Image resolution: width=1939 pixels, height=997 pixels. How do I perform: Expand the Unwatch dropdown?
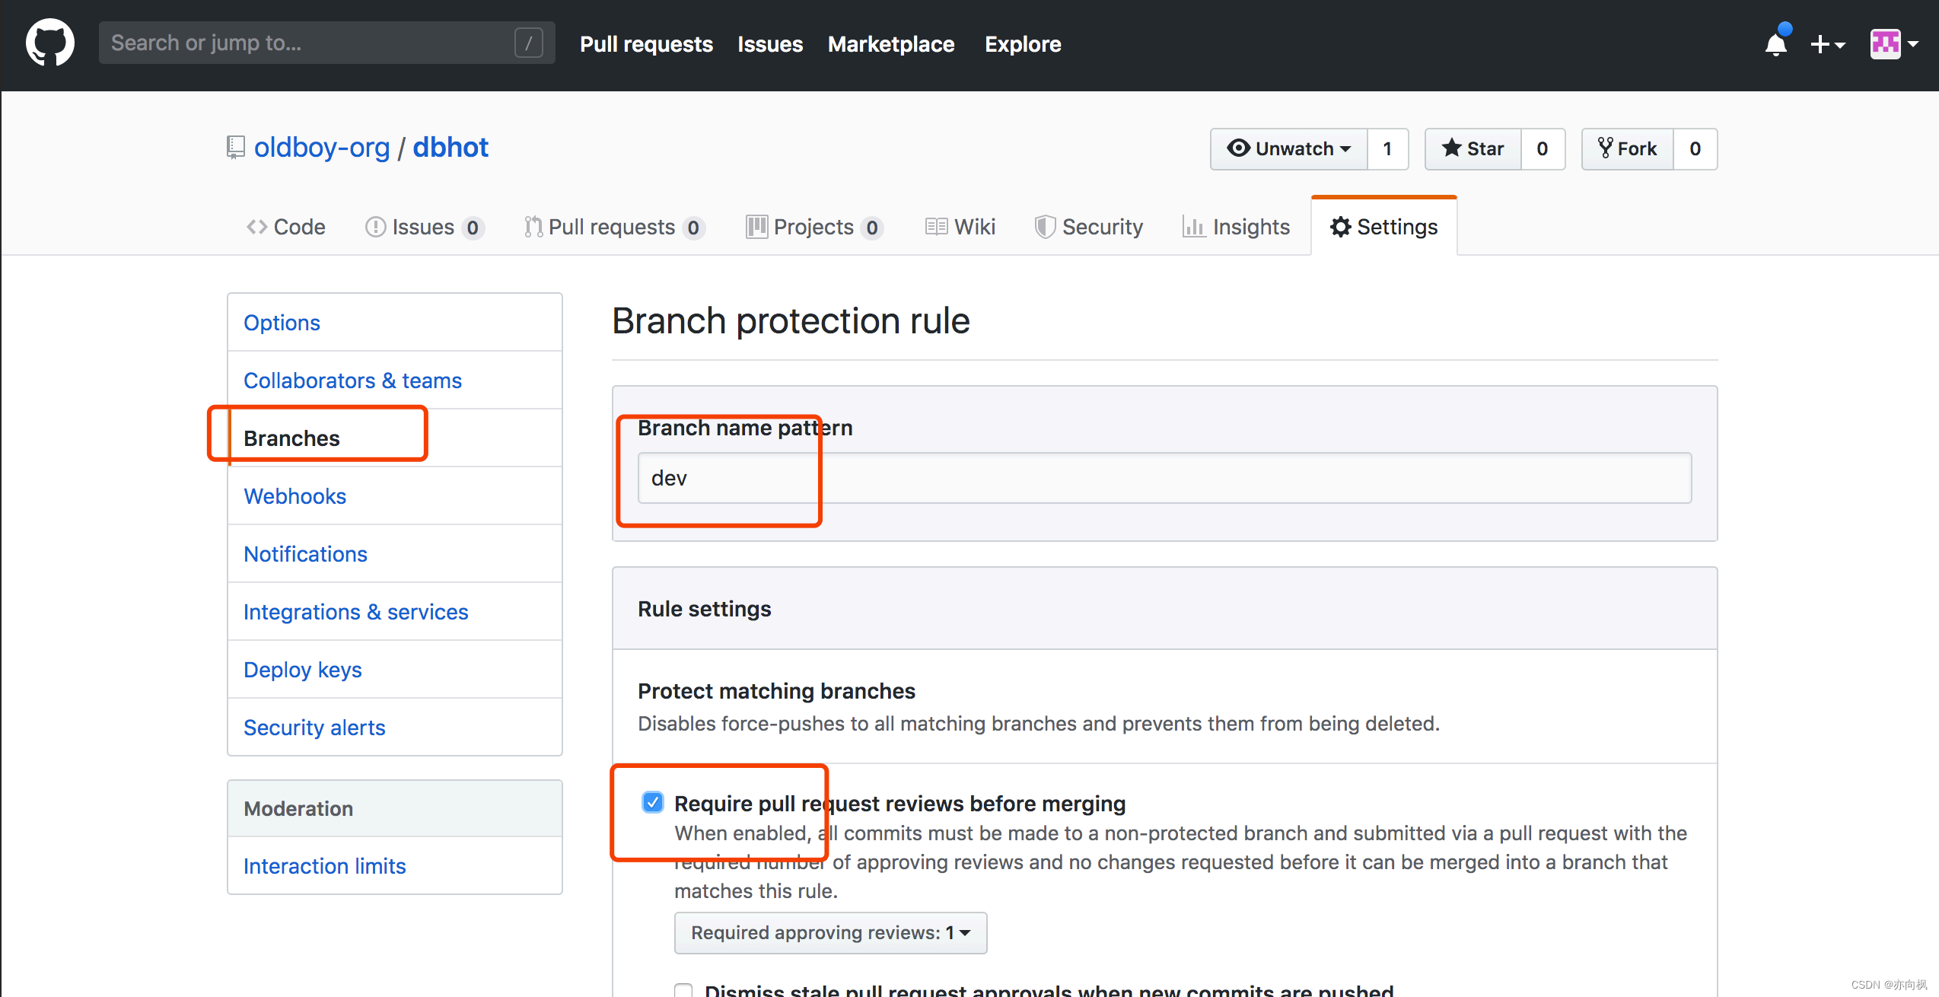[x=1289, y=148]
